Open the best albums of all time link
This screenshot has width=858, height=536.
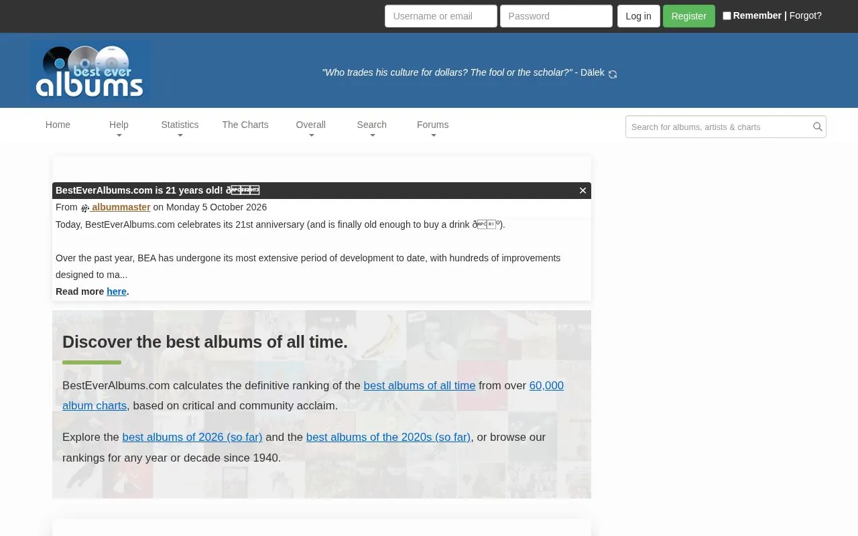pyautogui.click(x=420, y=385)
